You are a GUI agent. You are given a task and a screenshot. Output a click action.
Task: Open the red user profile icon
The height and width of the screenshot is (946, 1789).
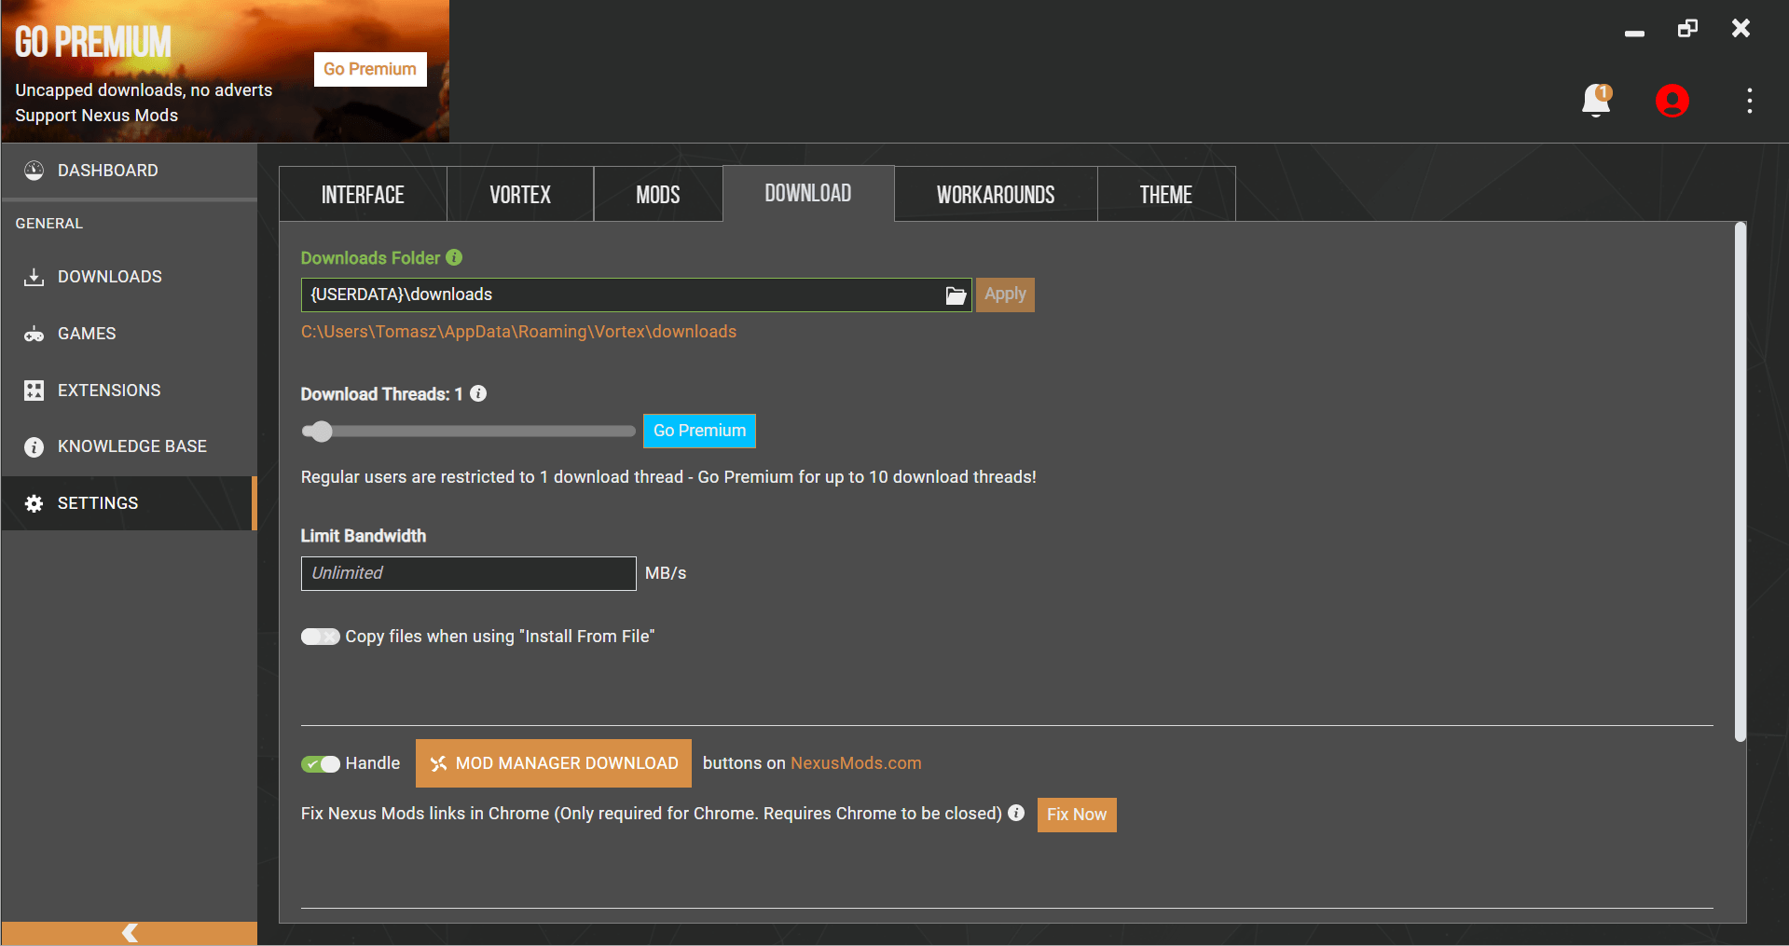1672,101
